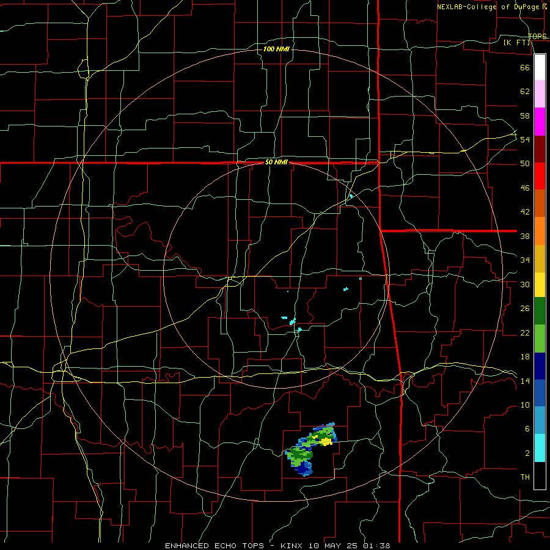Viewport: 550px width, 550px height.
Task: Click the '10' legend value
Action: click(x=525, y=405)
